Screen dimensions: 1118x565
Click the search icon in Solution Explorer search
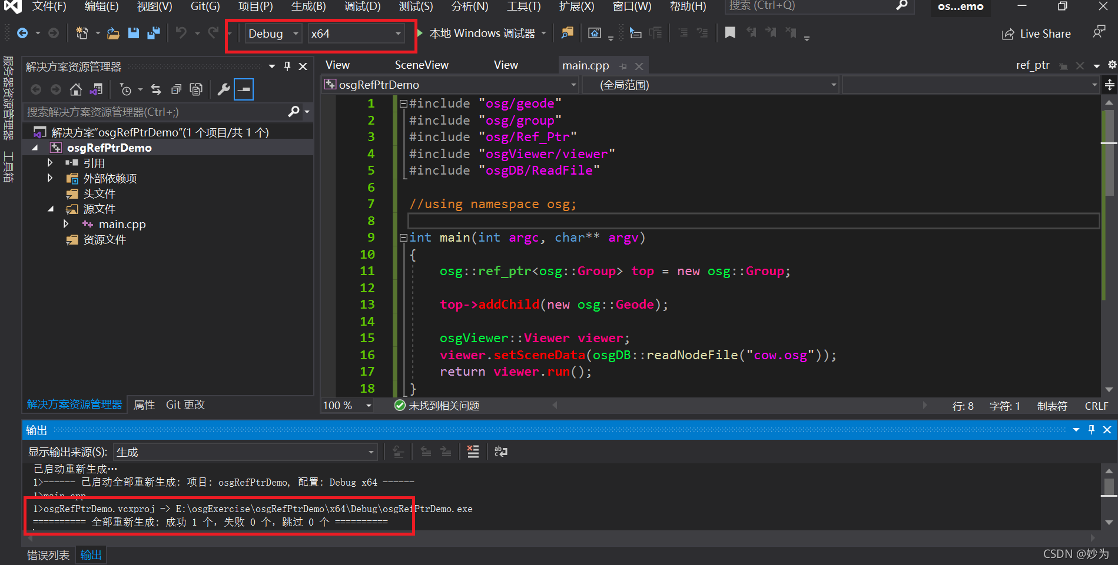294,111
